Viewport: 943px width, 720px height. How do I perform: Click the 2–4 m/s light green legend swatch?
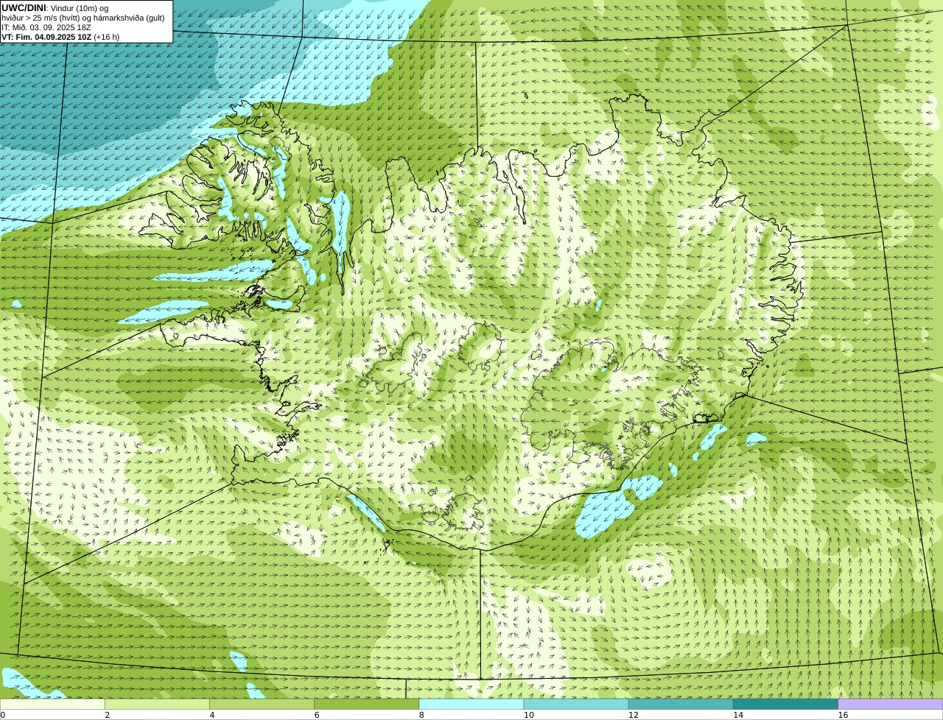click(157, 704)
